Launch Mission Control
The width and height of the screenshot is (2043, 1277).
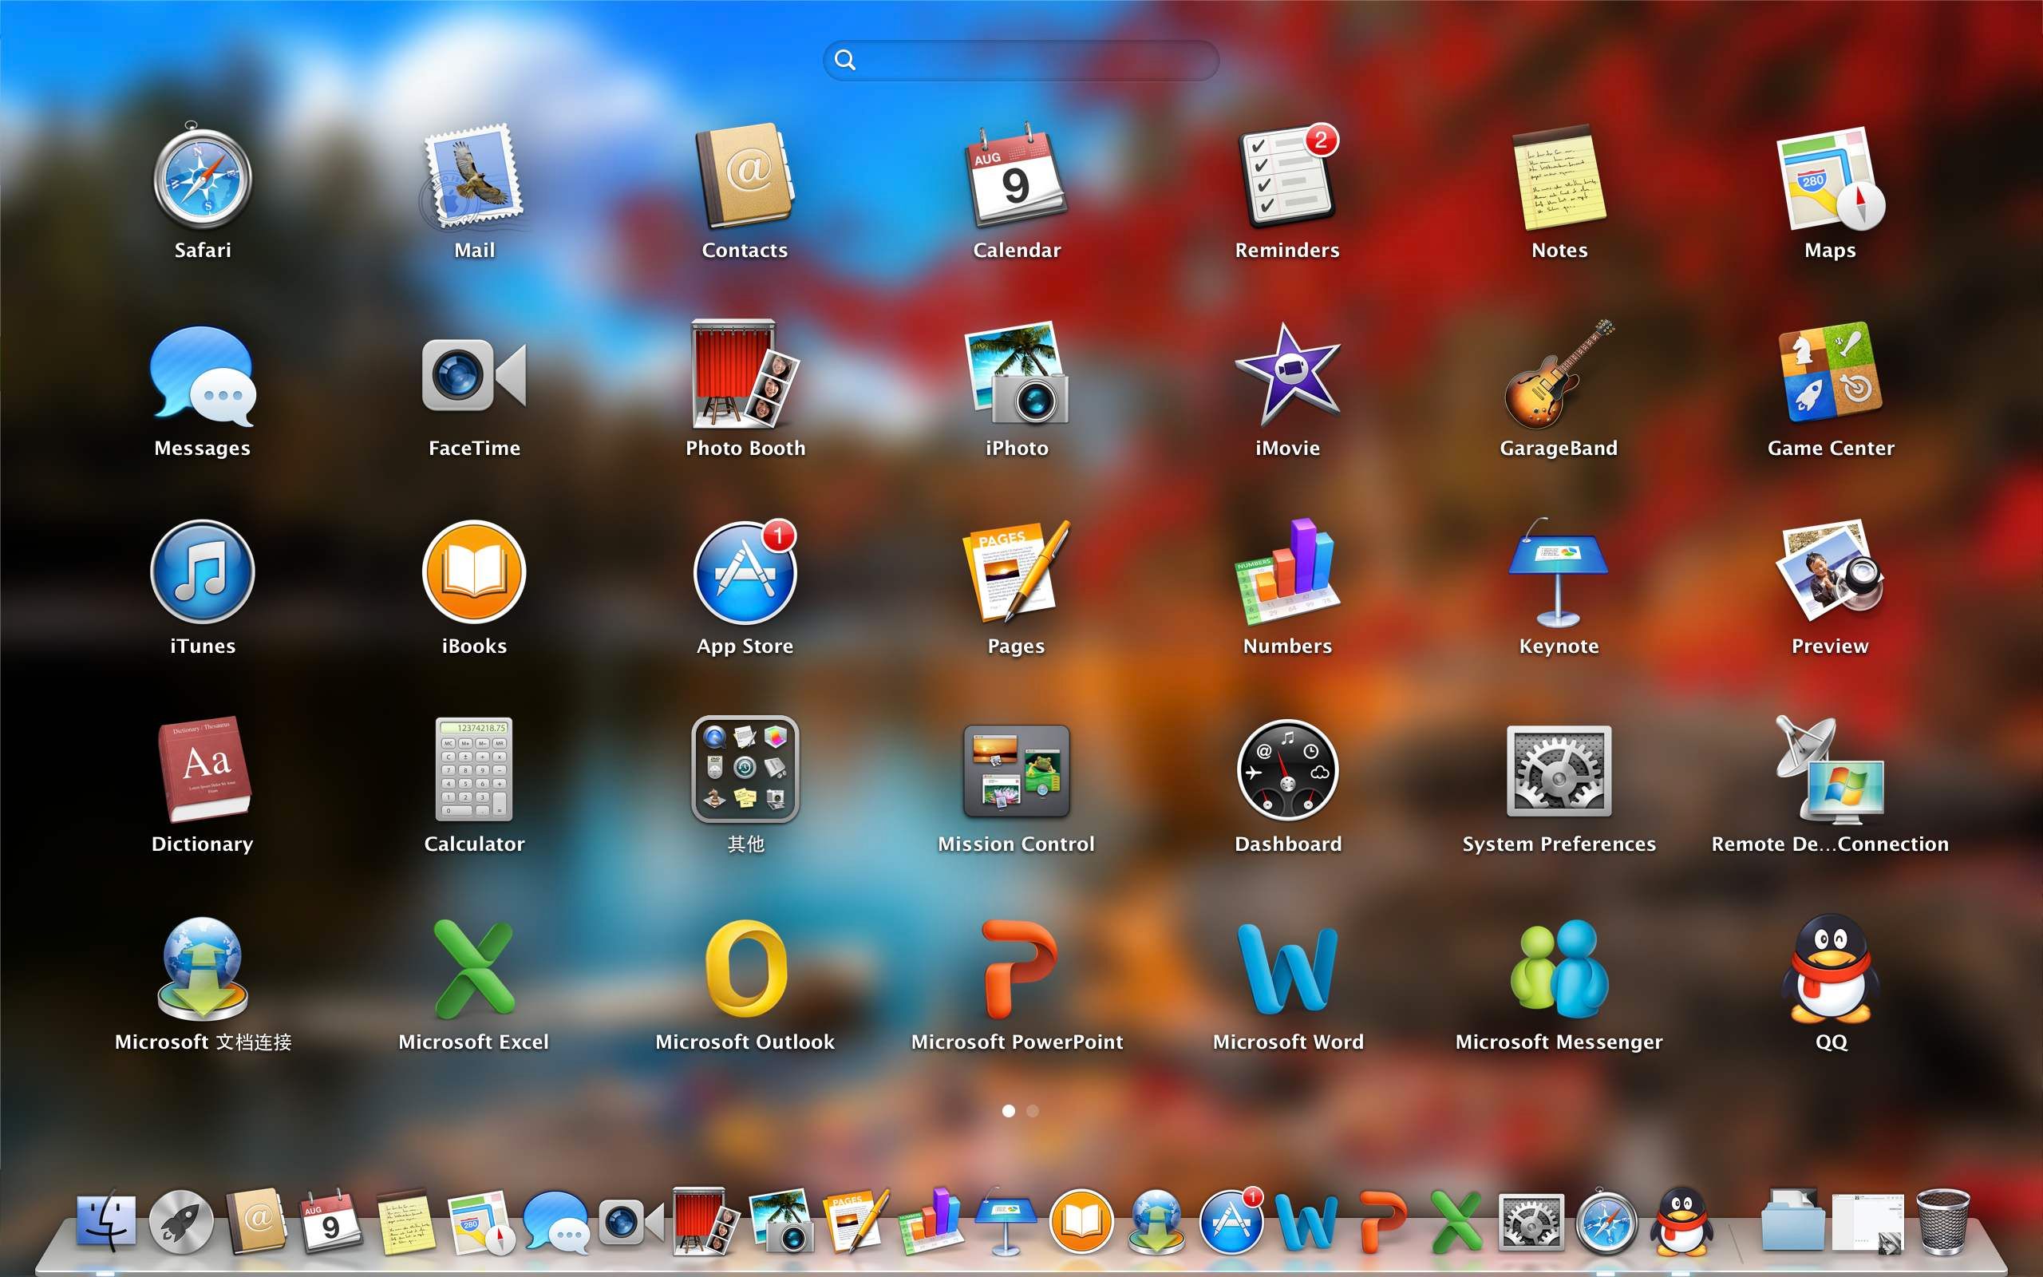pyautogui.click(x=1017, y=771)
